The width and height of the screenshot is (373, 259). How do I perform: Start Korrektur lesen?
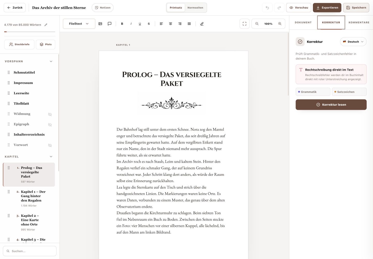pos(331,105)
